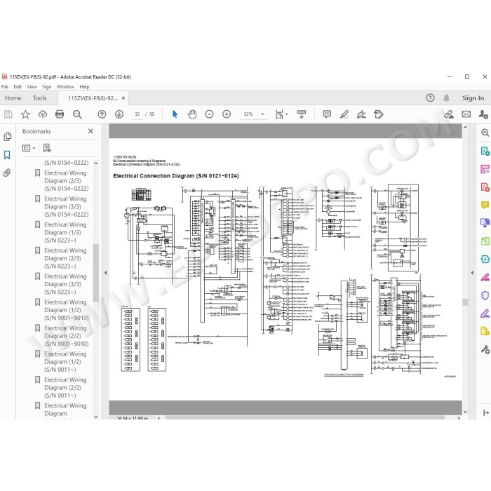Click the scrolling mode keyboard icon
Viewport: 491px width, 491px height.
point(302,114)
